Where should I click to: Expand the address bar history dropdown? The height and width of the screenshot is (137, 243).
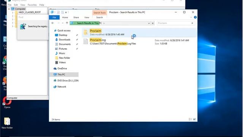point(149,23)
